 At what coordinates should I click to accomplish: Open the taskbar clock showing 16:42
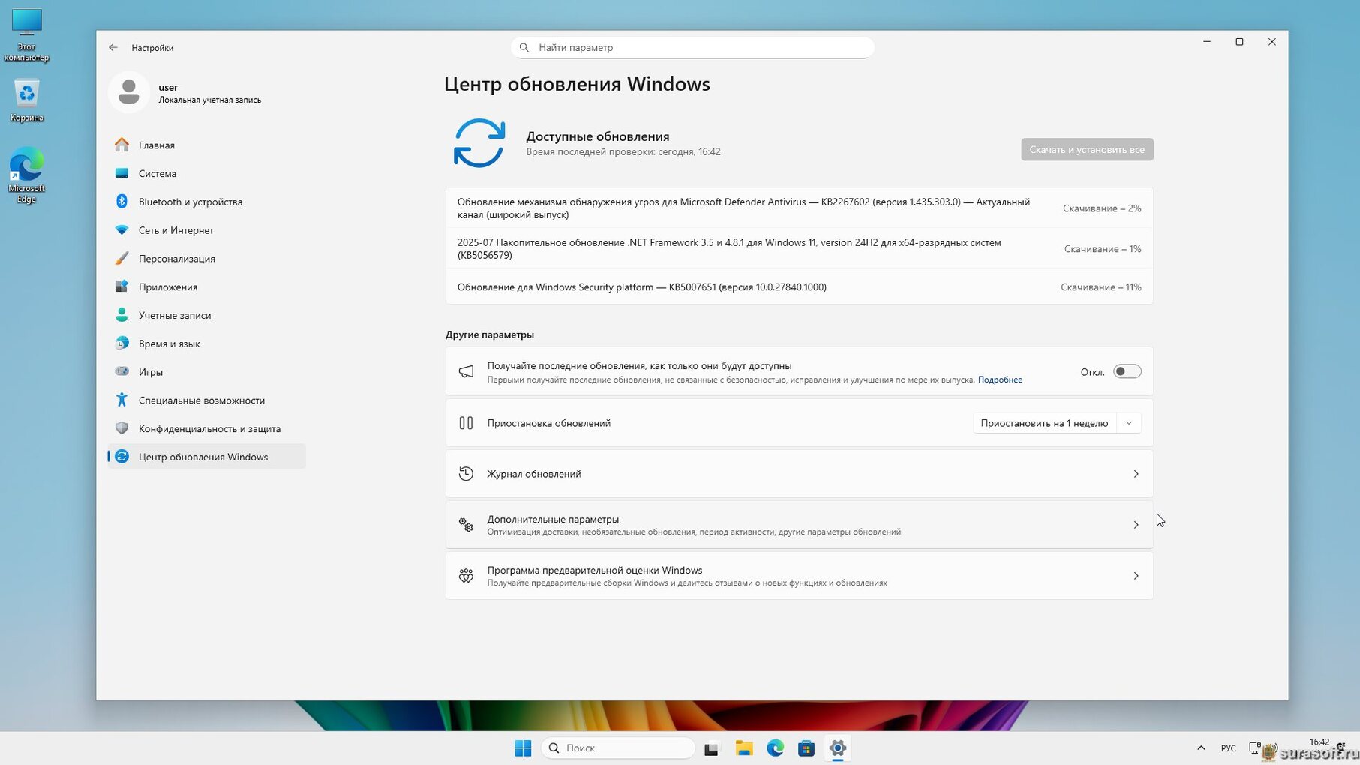[1319, 742]
